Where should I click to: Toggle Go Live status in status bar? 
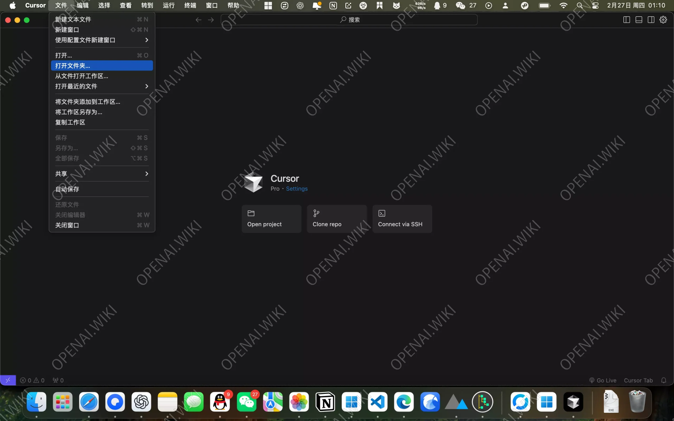[x=604, y=380]
